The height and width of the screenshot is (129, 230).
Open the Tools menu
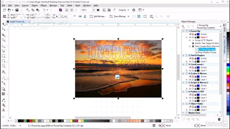click(78, 6)
